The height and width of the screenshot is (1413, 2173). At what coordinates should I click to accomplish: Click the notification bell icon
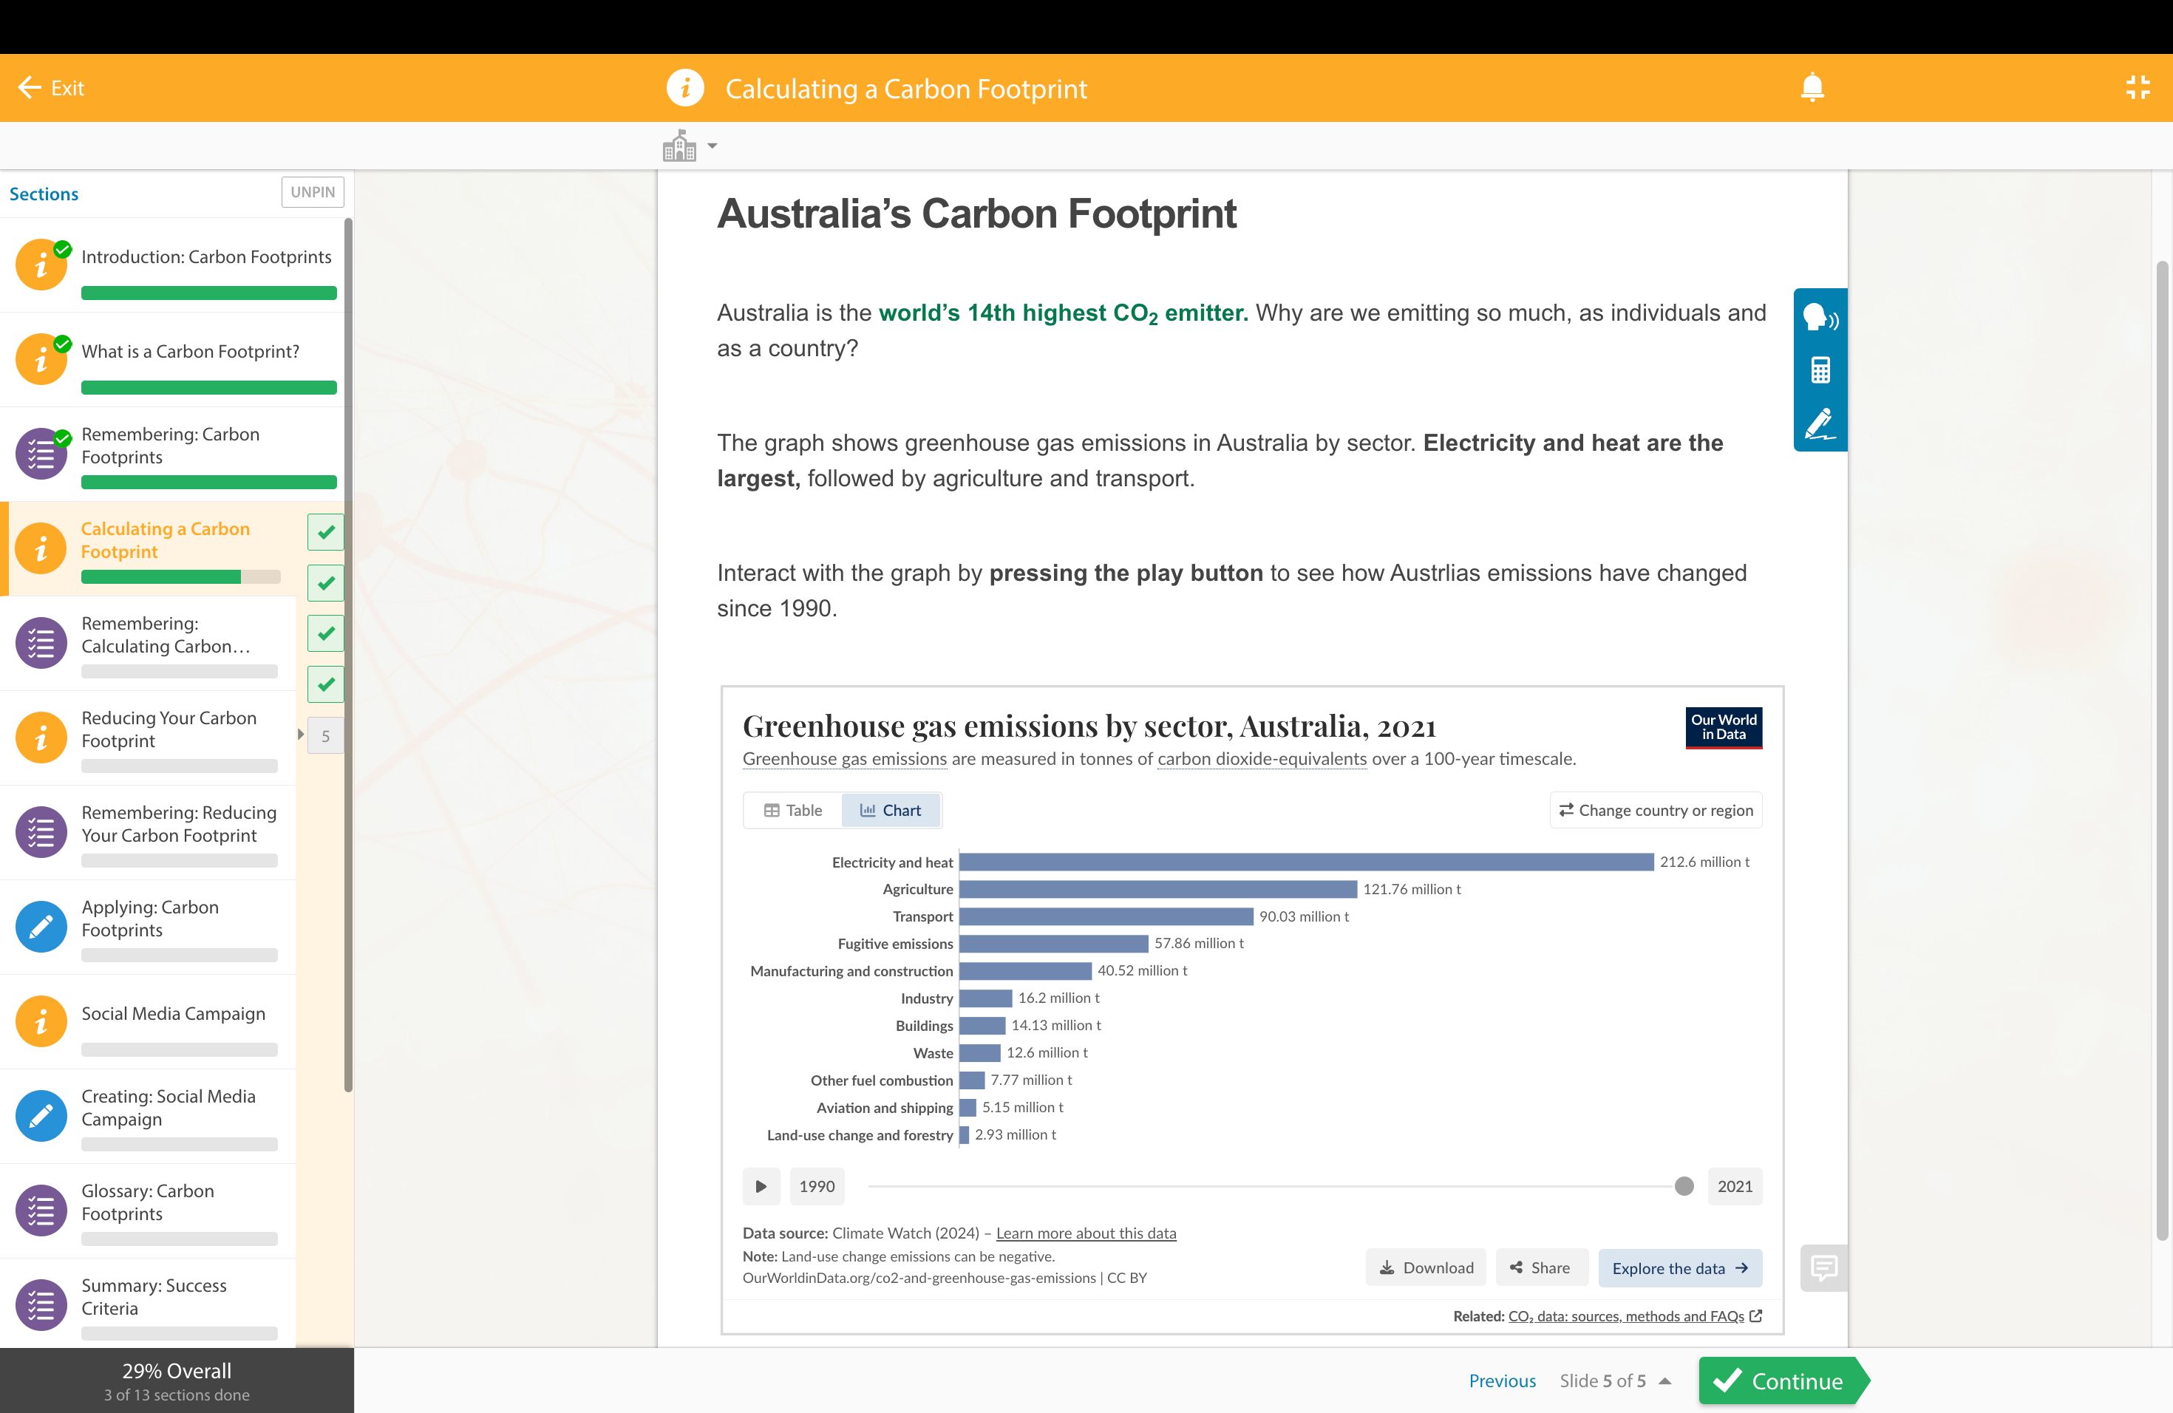point(1812,88)
